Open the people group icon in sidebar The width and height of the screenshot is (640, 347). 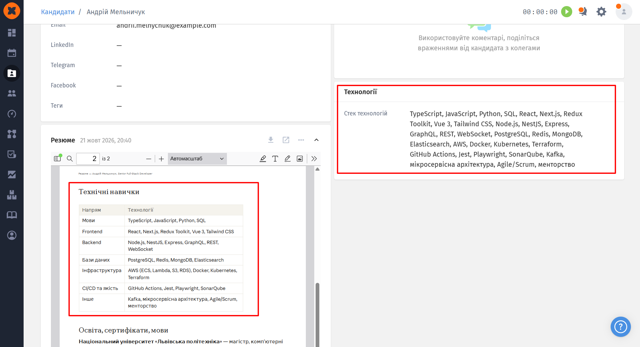12,94
